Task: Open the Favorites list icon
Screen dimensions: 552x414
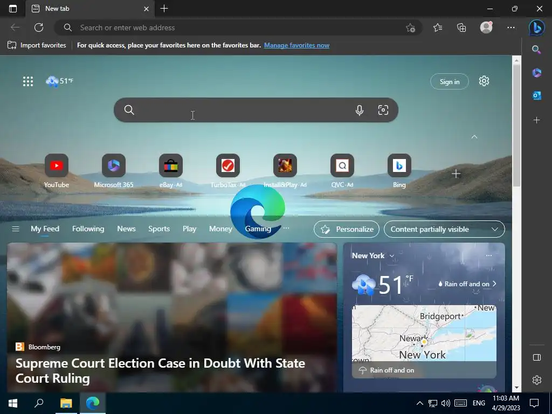Action: point(438,27)
